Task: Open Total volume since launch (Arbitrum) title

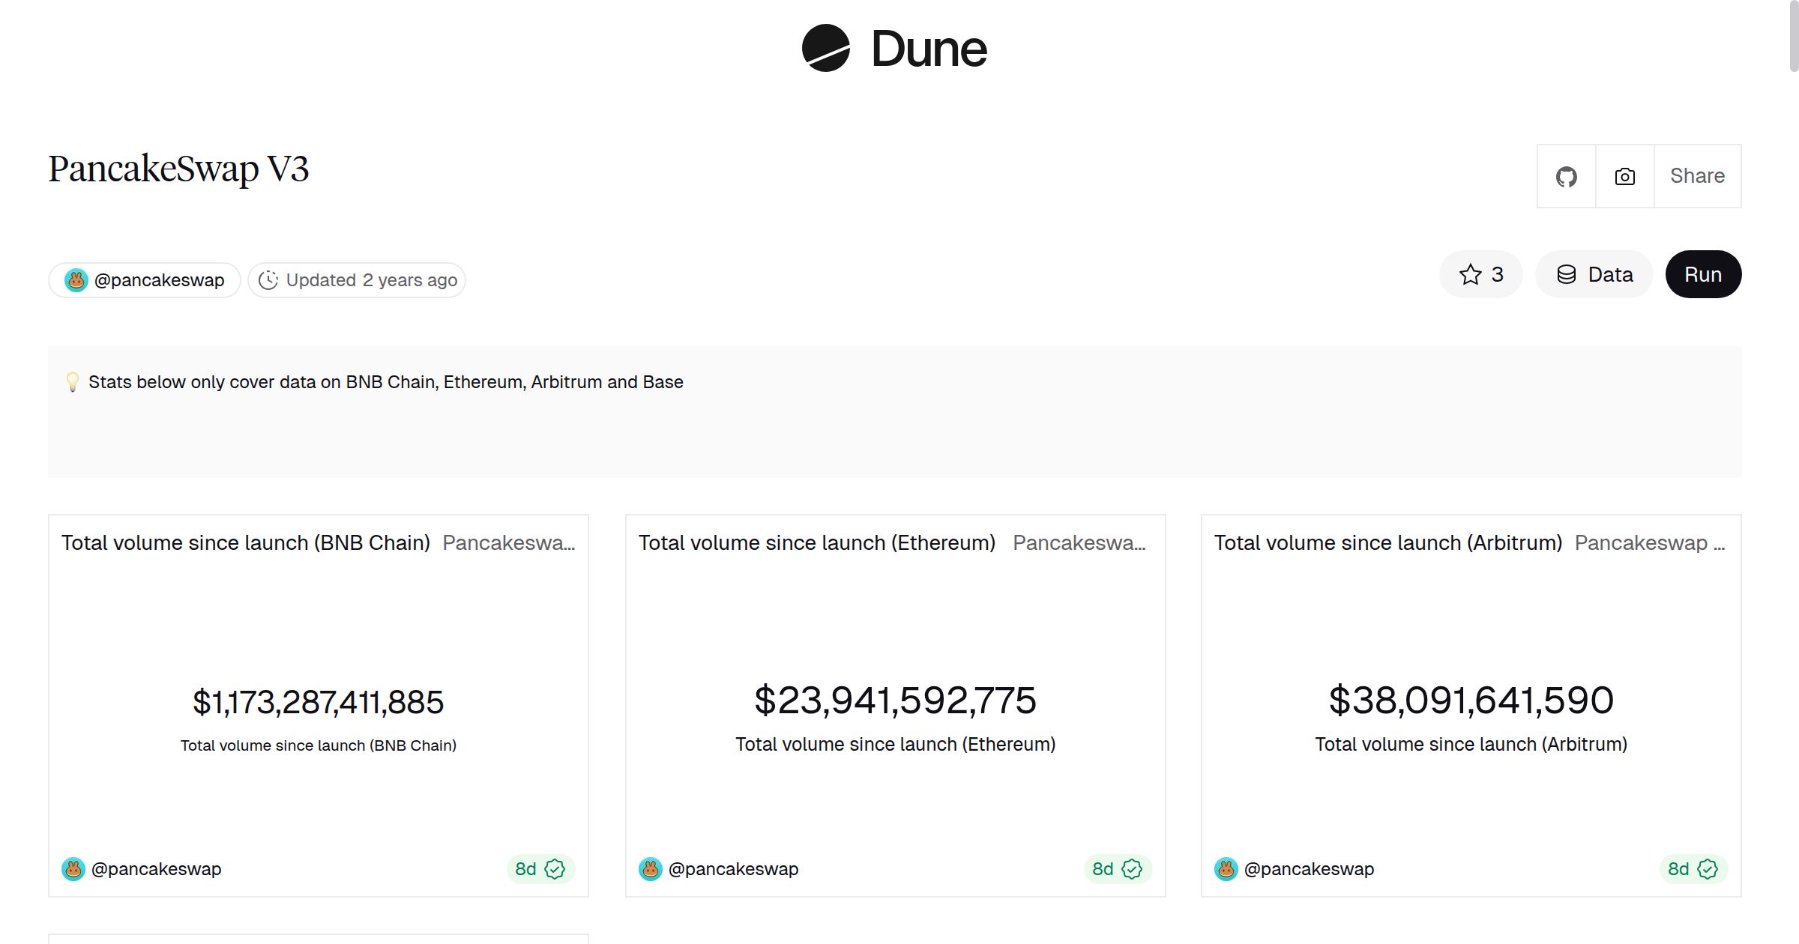Action: click(x=1387, y=542)
